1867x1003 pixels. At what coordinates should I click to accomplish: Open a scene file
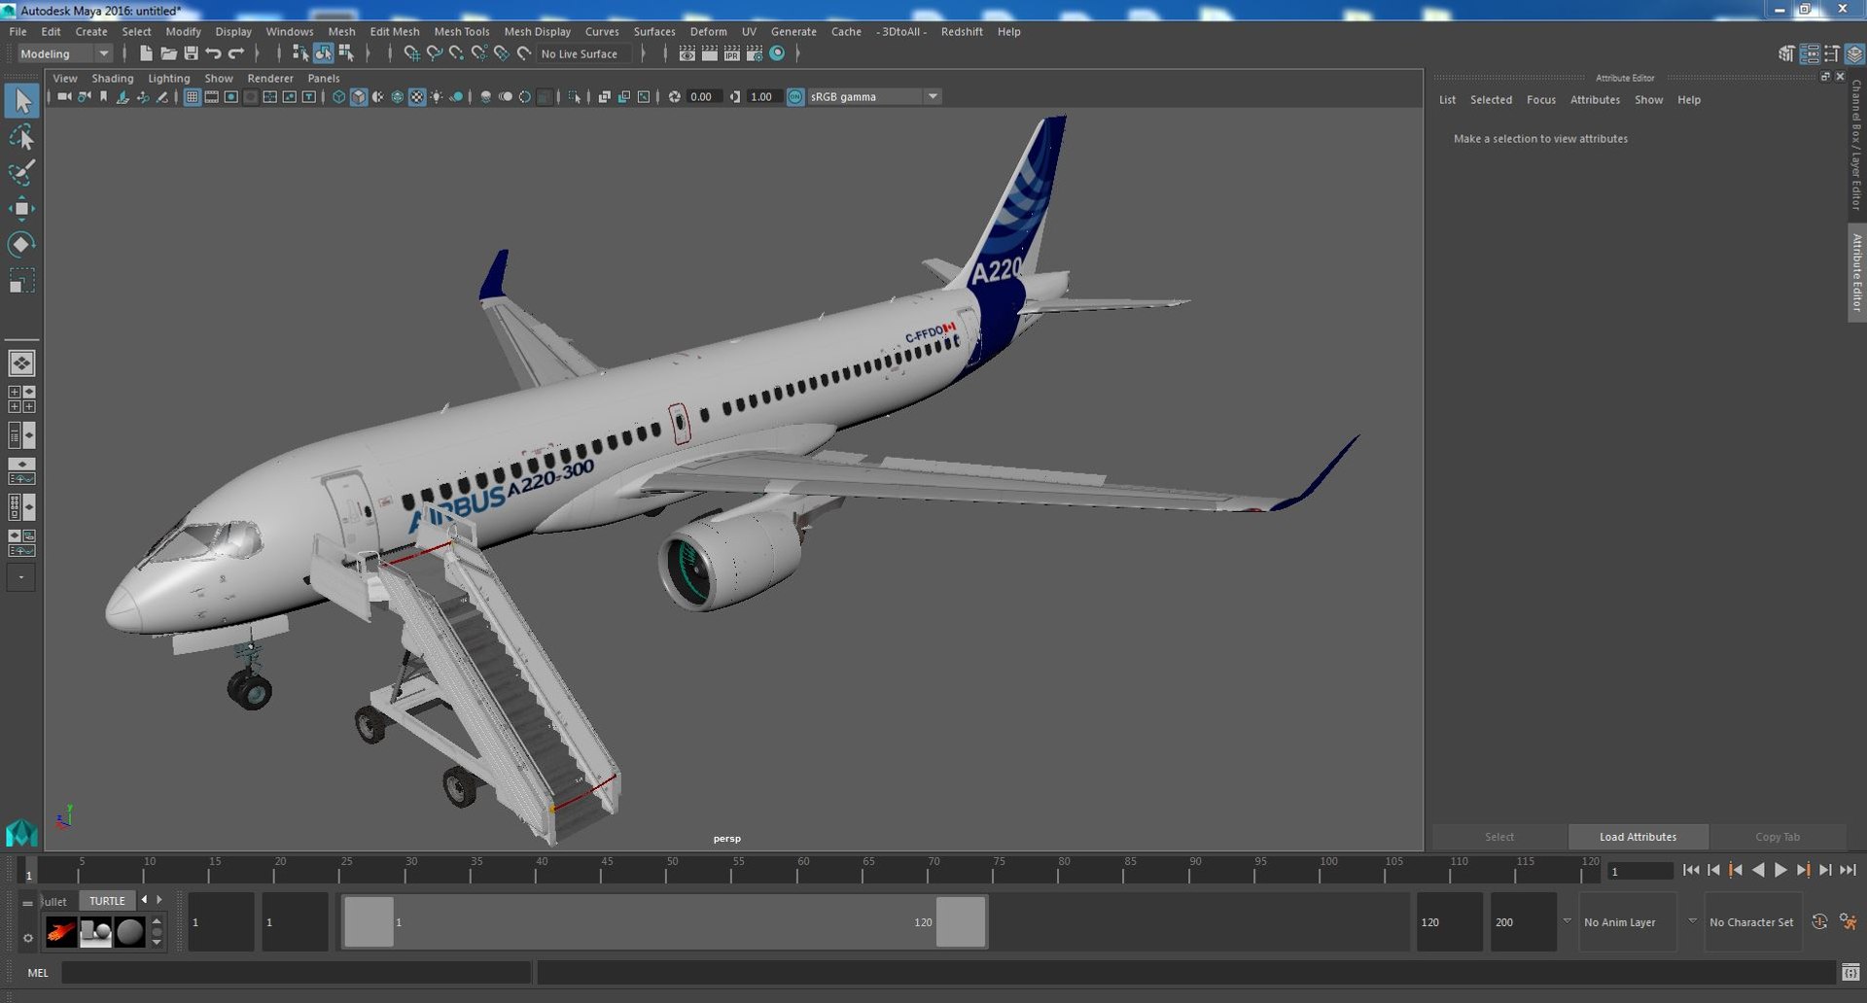click(168, 53)
